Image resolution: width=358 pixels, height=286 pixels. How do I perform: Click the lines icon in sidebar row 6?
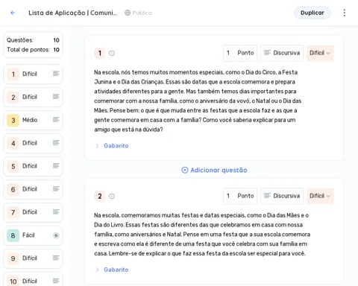pos(56,189)
